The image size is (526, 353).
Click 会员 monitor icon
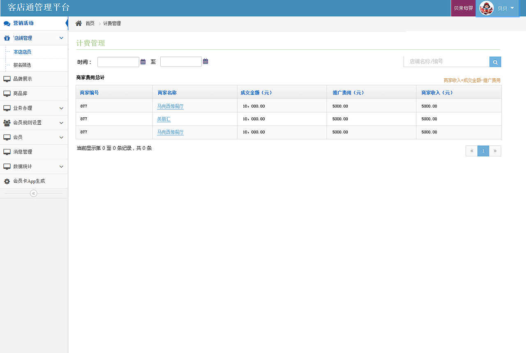click(7, 138)
